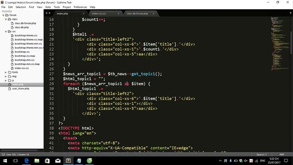293x165 pixels.
Task: Collapse the class folder
Action: [x=6, y=19]
